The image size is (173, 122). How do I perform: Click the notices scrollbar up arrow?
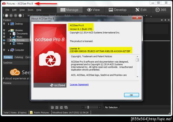click(137, 57)
